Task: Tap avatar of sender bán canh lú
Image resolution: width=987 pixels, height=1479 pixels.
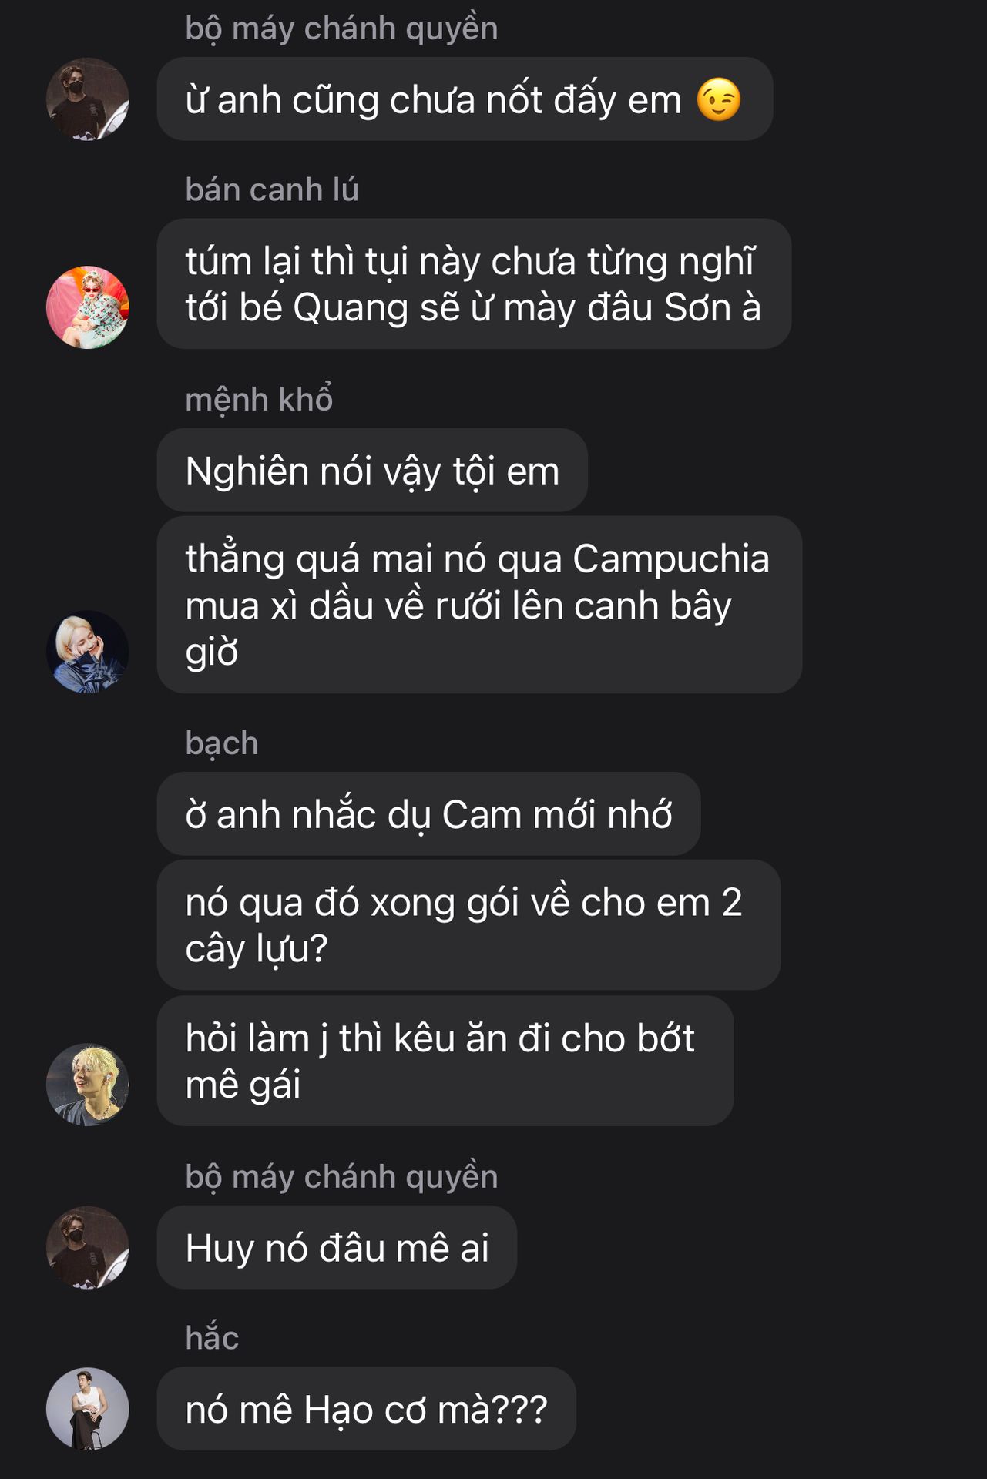Action: click(x=88, y=307)
